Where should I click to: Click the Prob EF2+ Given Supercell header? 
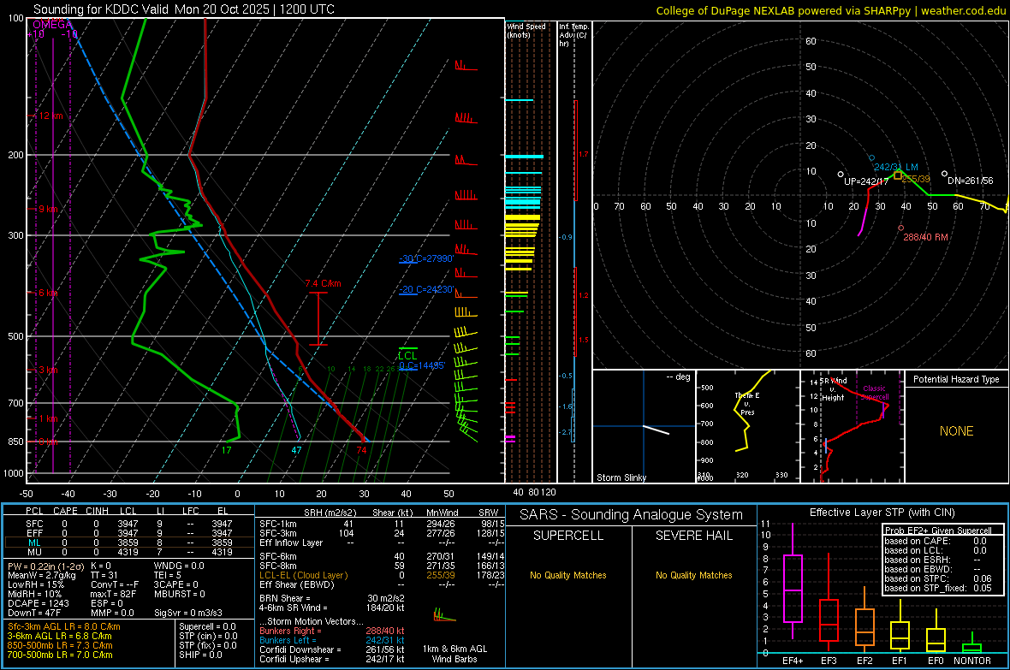click(x=938, y=531)
